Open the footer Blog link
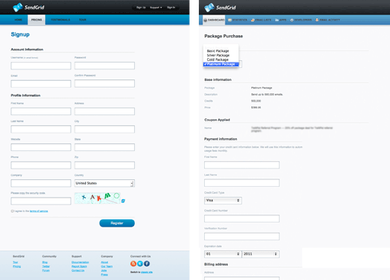 [x=45, y=262]
